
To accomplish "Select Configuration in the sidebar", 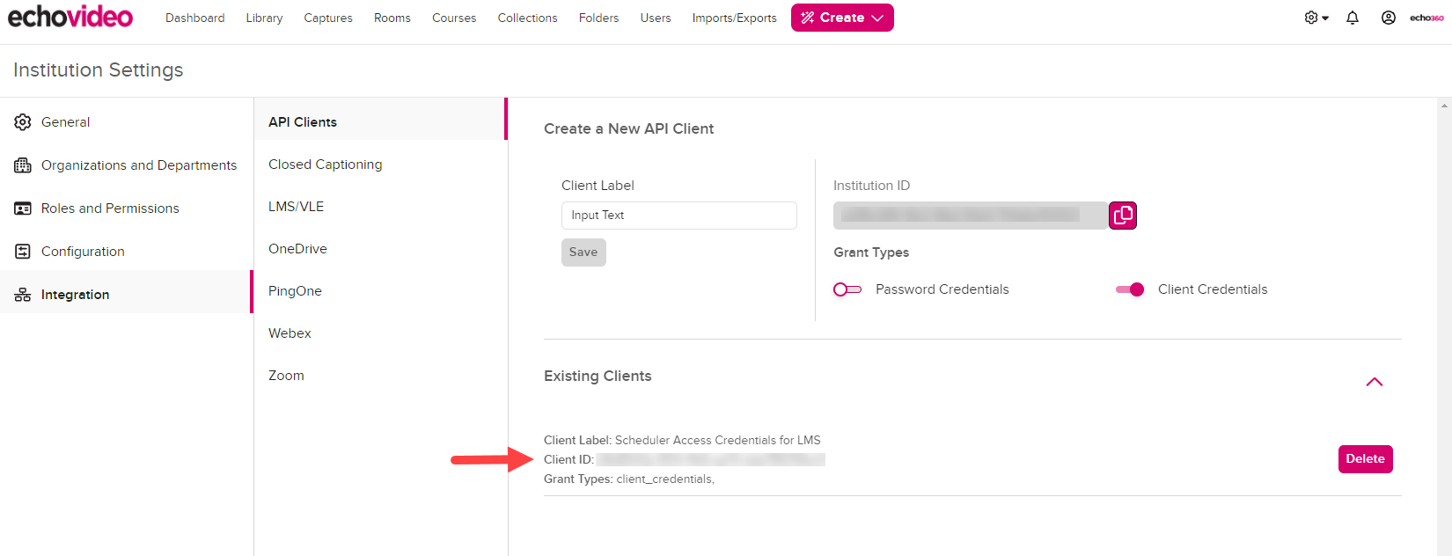I will click(127, 252).
